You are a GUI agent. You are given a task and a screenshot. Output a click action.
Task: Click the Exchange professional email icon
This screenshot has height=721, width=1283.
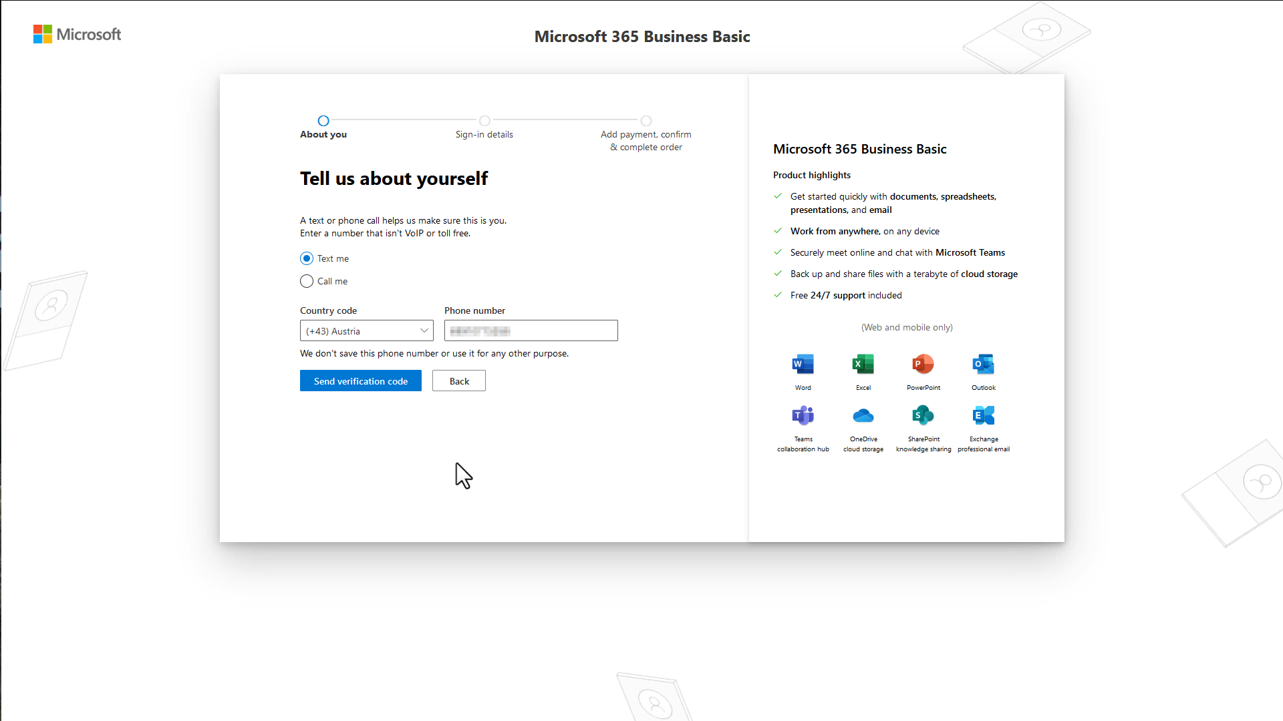983,415
